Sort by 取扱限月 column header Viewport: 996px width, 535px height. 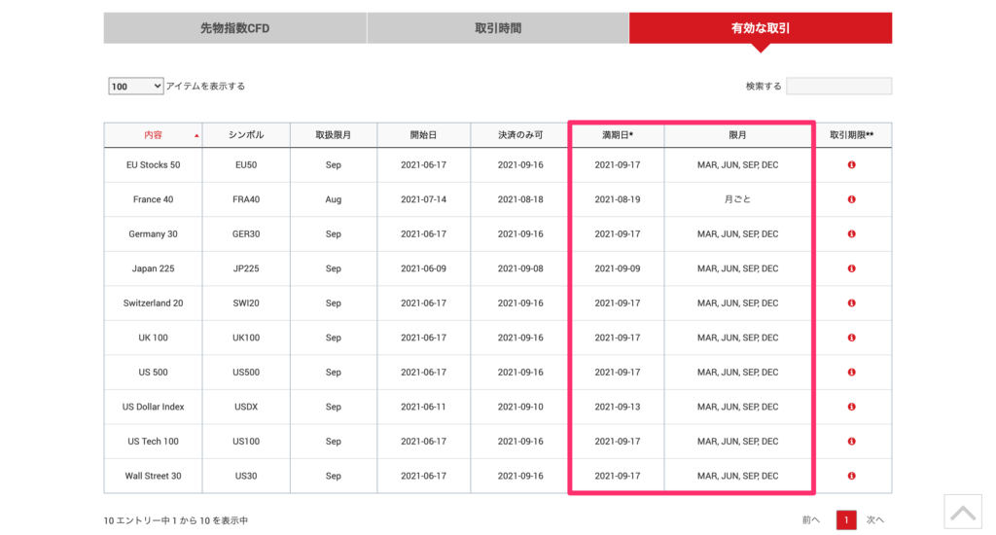334,134
